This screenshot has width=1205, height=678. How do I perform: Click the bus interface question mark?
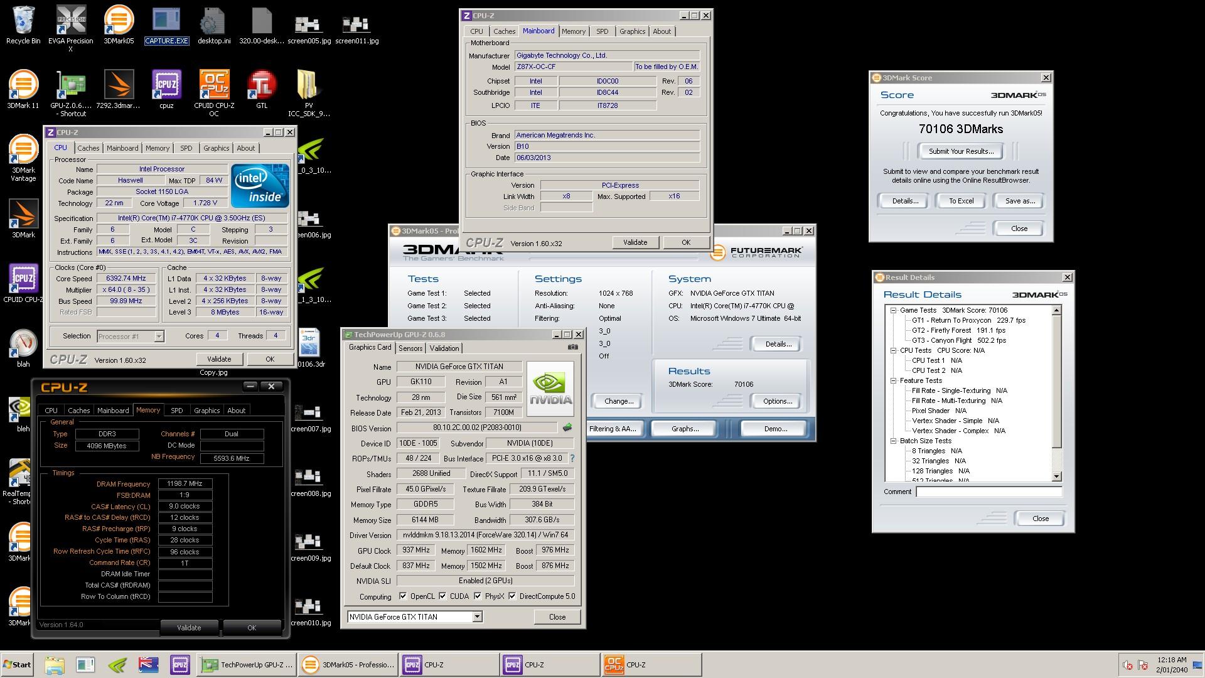pyautogui.click(x=572, y=458)
